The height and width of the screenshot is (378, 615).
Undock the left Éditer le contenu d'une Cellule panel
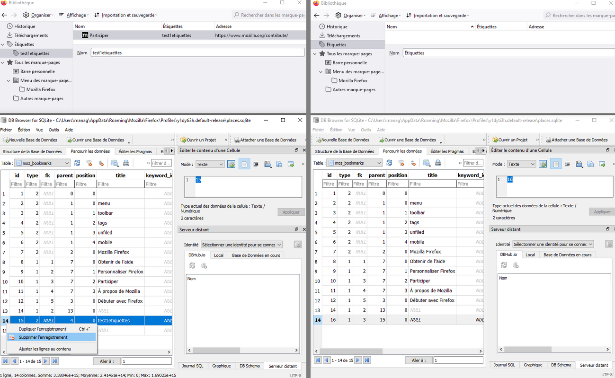[296, 150]
